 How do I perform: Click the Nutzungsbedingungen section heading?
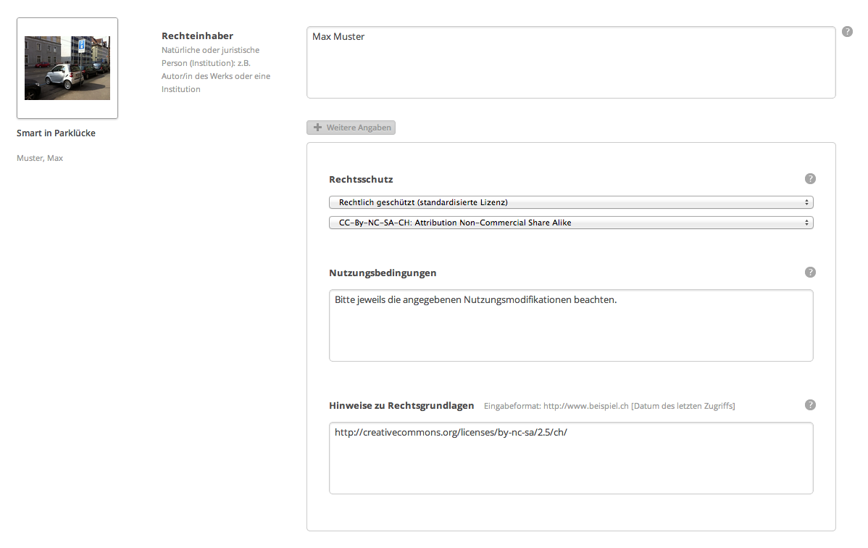coord(383,273)
